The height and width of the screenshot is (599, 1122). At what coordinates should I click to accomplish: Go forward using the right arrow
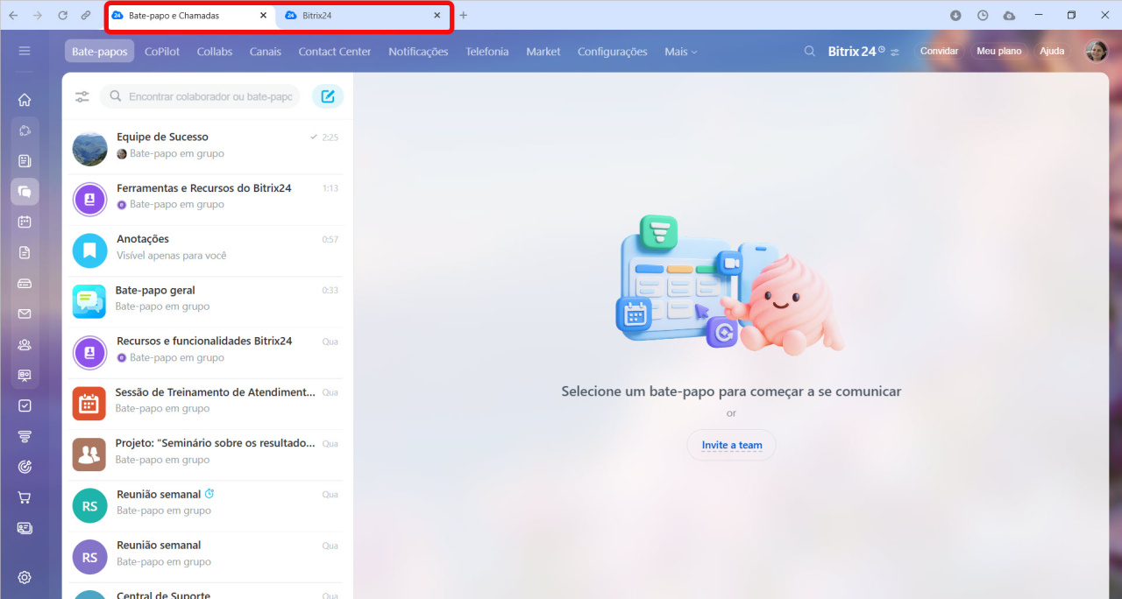point(38,16)
